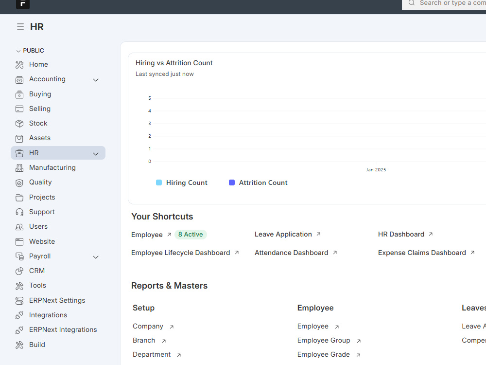Click the Build sidebar icon
This screenshot has width=486, height=365.
pos(19,345)
